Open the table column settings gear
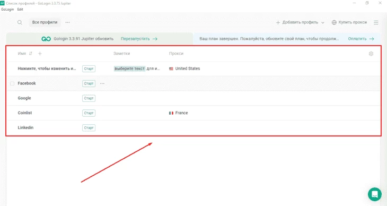Image resolution: width=387 pixels, height=206 pixels. tap(371, 54)
